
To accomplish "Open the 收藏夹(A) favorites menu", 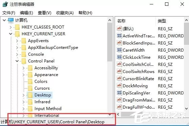I will coord(65,13).
